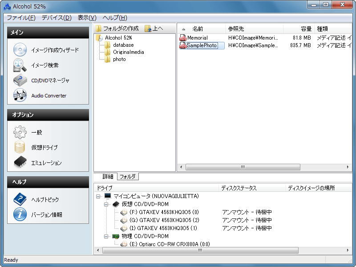Click the Audio Converter label
Viewport: 356px width, 267px height.
pos(49,96)
